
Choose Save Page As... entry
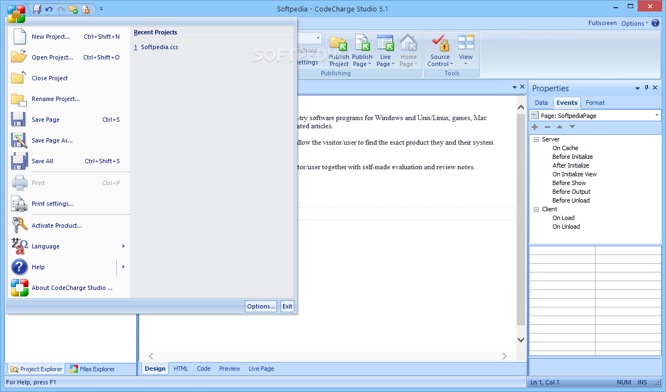click(69, 140)
